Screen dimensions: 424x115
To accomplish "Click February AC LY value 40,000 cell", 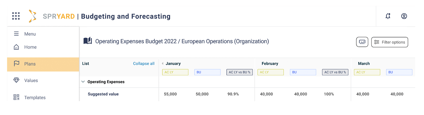I will [266, 94].
